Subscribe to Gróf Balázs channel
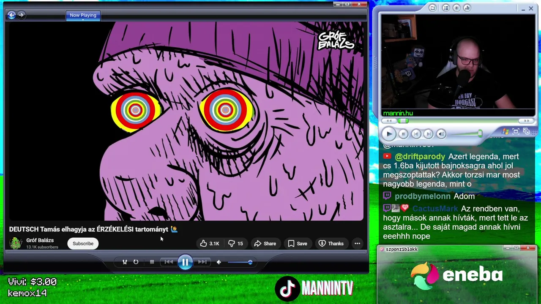The image size is (541, 304). (x=83, y=244)
